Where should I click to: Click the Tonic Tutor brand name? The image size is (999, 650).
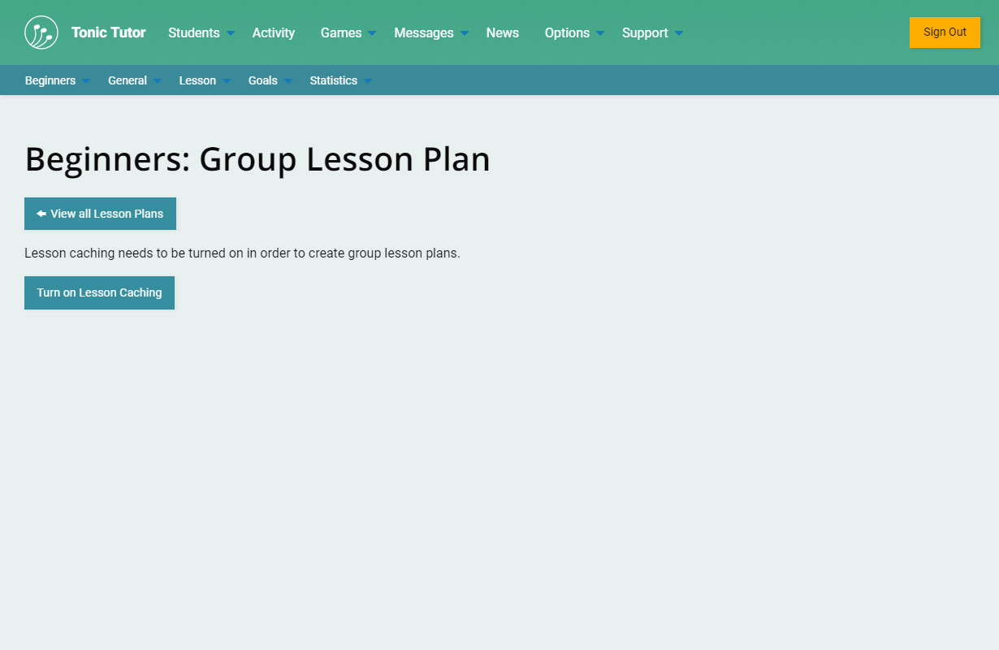[x=109, y=32]
